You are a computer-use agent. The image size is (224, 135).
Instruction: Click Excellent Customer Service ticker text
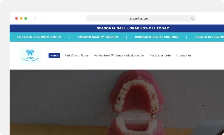click(x=39, y=37)
